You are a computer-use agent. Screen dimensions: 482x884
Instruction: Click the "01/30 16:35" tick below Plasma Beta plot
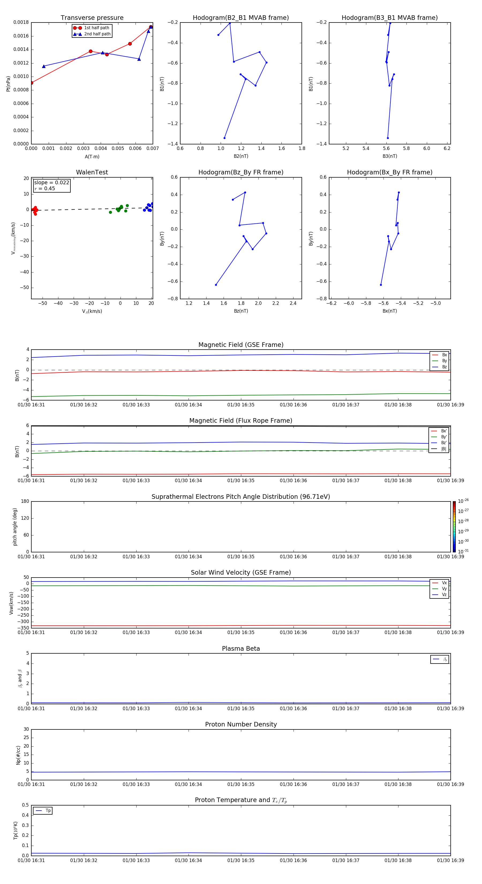[241, 708]
